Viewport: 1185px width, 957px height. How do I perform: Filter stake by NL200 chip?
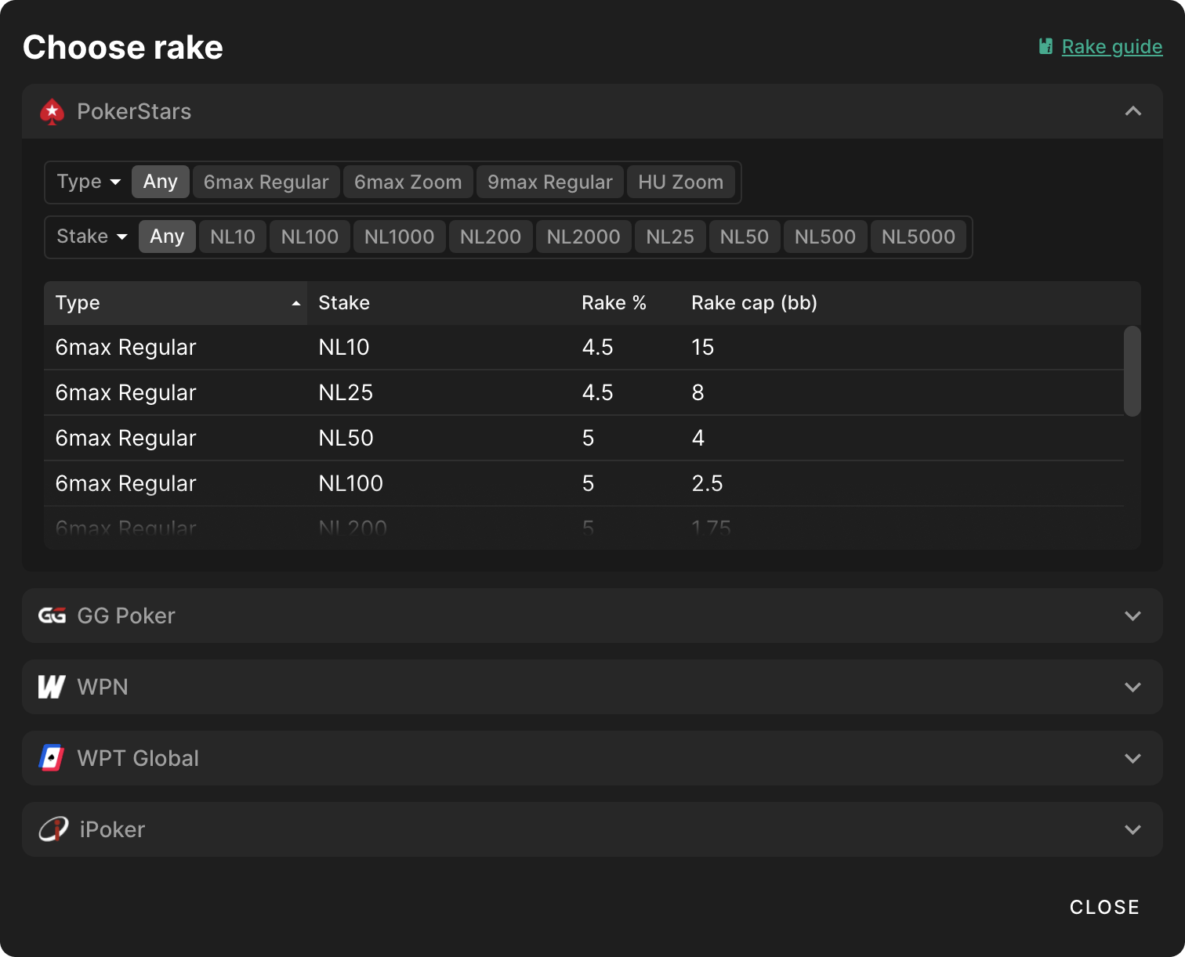point(491,237)
